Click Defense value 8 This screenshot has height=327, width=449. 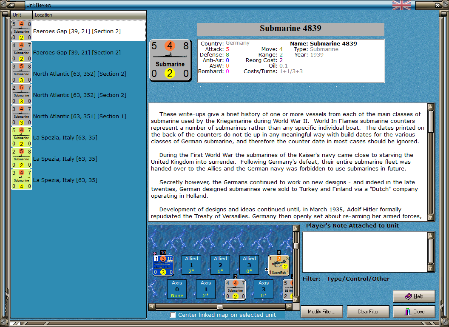(x=227, y=55)
